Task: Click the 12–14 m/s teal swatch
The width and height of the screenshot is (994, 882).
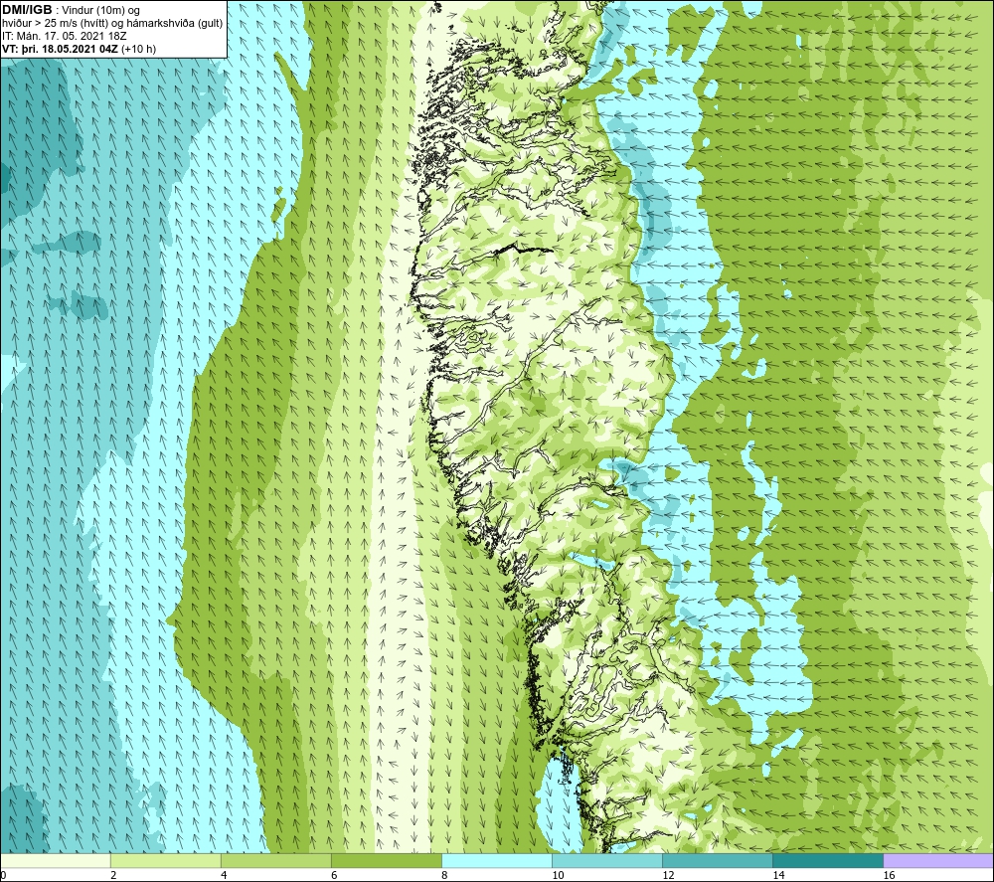Action: click(x=718, y=861)
